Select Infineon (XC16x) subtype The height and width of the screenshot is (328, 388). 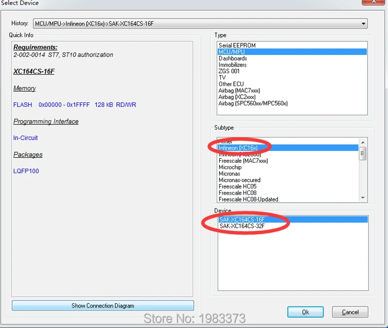tap(288, 148)
